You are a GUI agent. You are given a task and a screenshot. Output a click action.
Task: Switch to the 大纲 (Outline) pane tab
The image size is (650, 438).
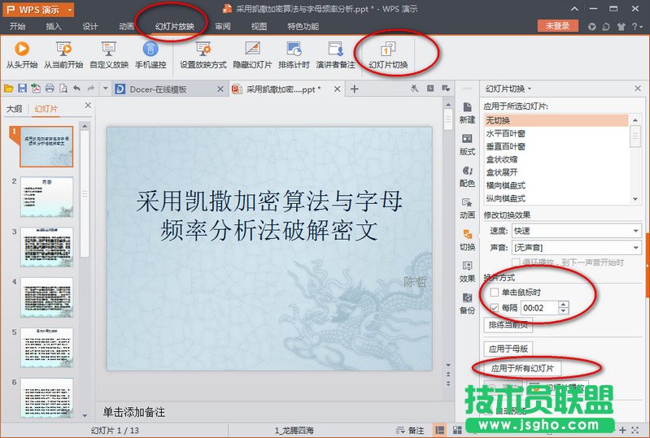[15, 109]
